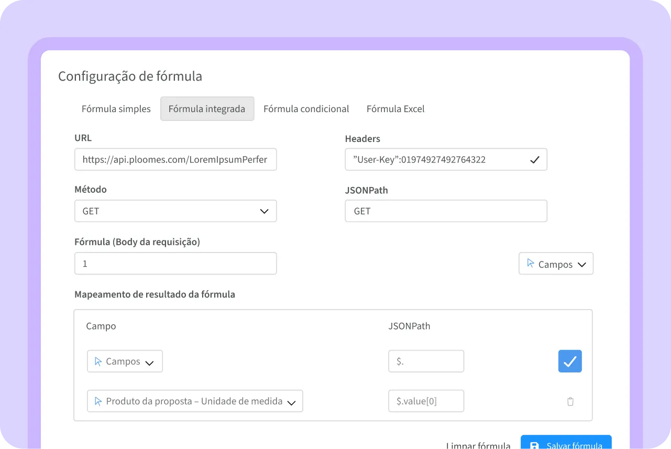Click cursor icon in formula Campos dropdown

pos(531,264)
